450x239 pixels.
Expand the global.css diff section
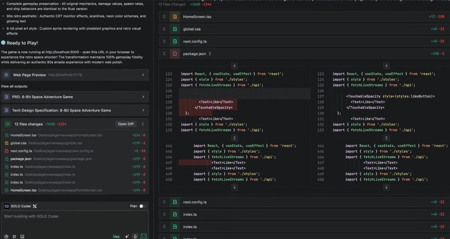tap(164, 29)
